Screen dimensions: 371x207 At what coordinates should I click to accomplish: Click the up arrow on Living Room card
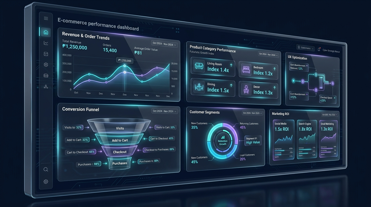[x=231, y=65]
